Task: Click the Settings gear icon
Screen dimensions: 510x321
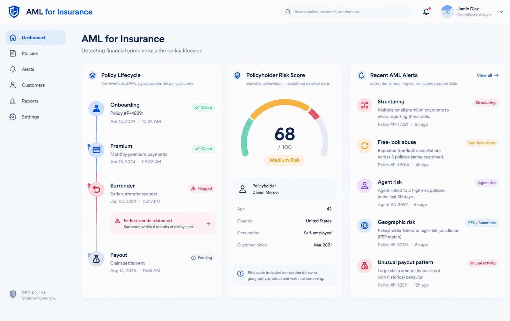Action: click(x=13, y=117)
